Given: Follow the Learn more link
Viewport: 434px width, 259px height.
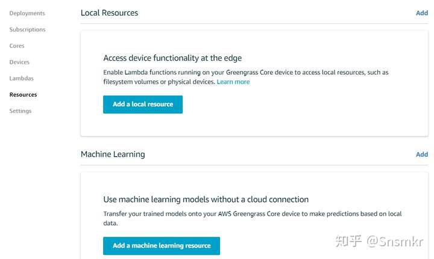Looking at the screenshot, I should tap(233, 82).
